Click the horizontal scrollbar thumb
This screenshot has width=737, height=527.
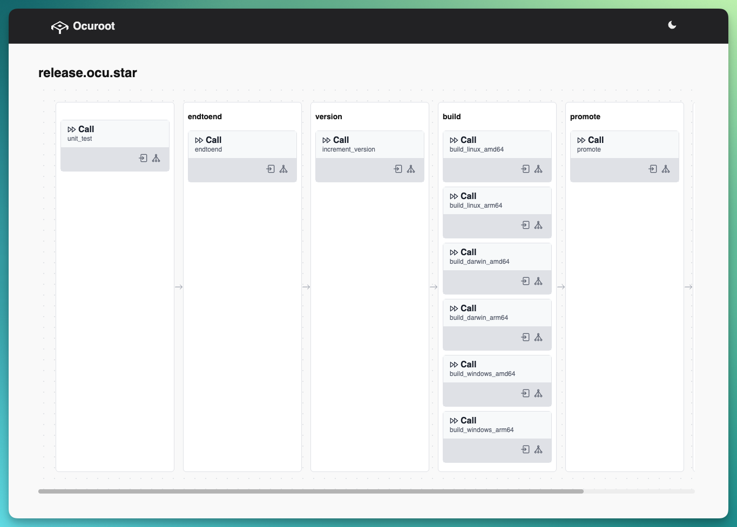pos(310,491)
